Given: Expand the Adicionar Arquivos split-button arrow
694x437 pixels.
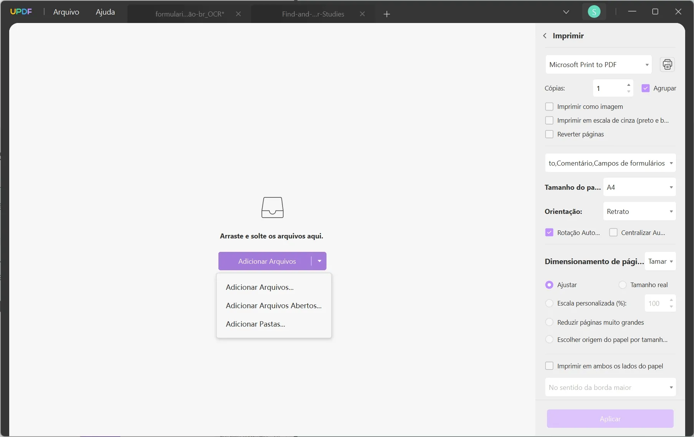Looking at the screenshot, I should tap(320, 261).
